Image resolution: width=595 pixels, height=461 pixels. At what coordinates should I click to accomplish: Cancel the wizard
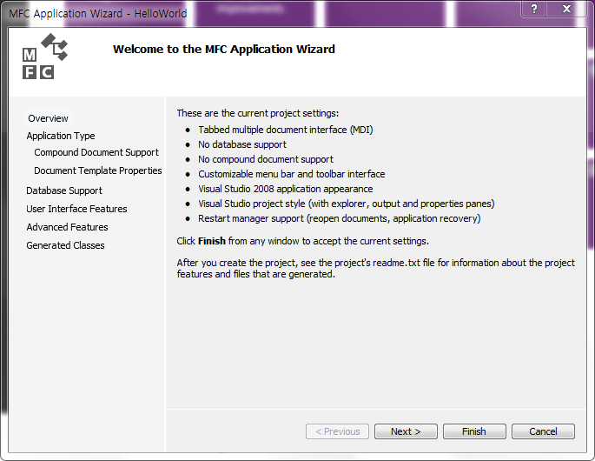point(543,431)
